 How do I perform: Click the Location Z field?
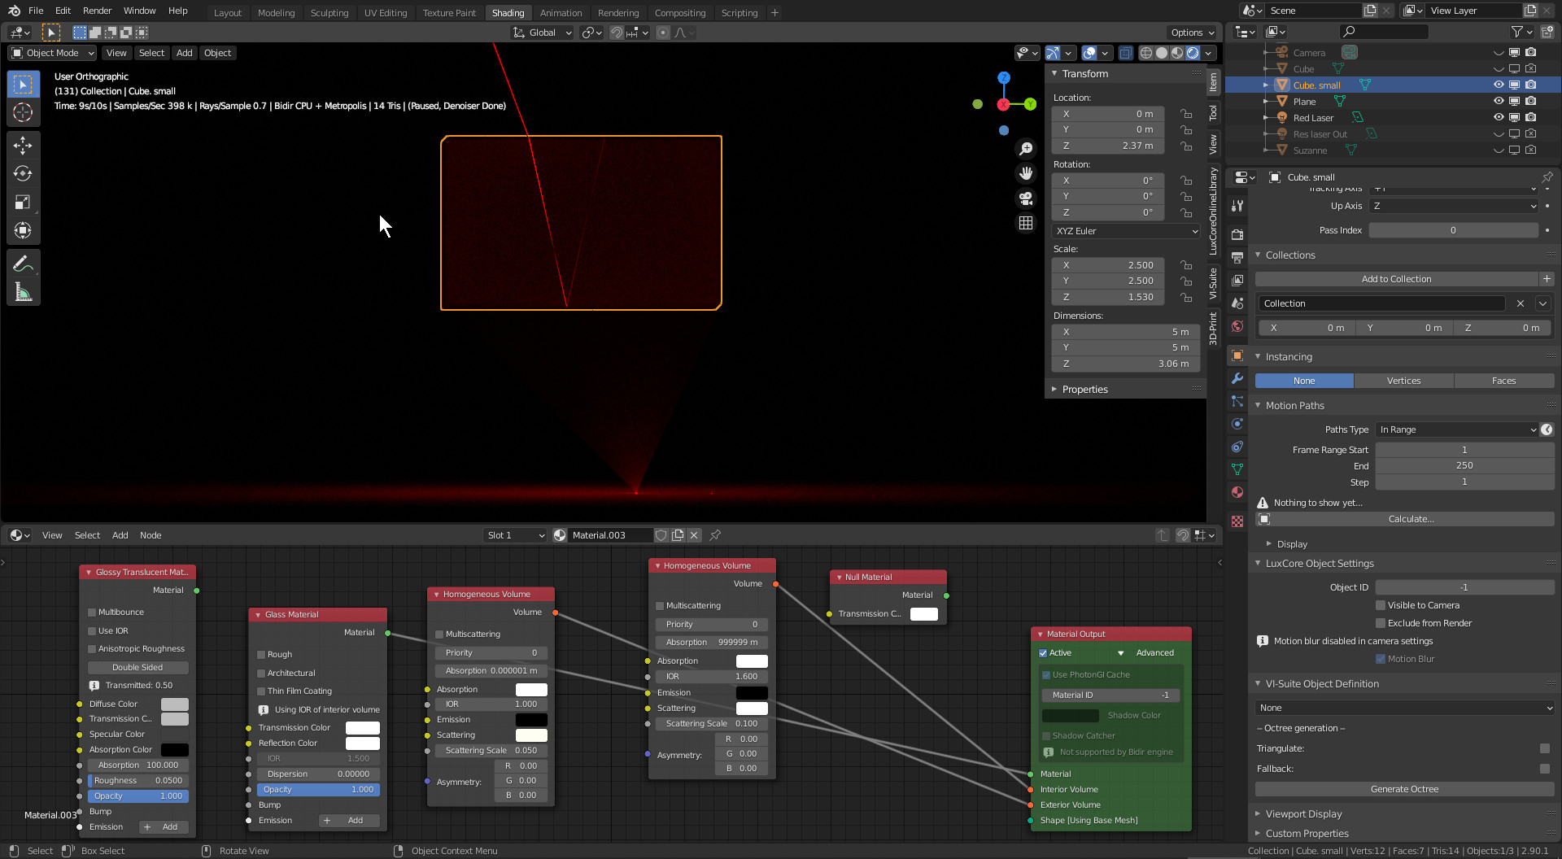tap(1107, 146)
